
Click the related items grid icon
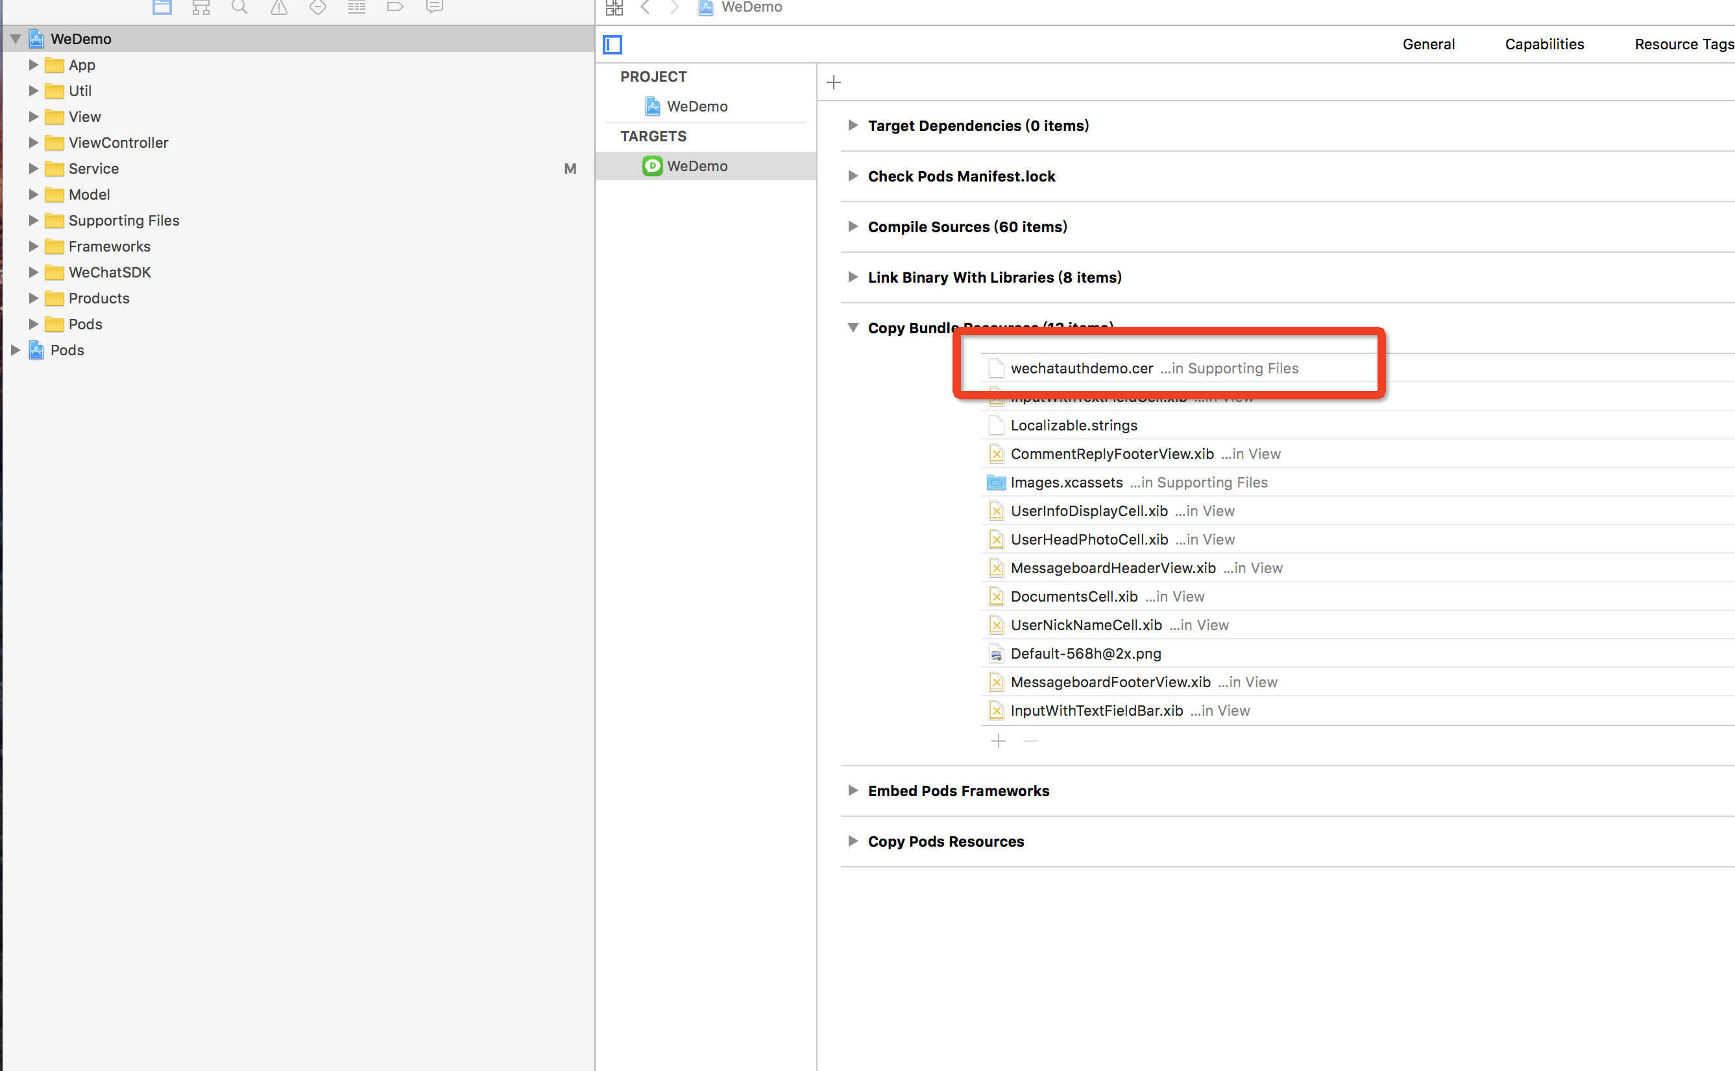(614, 8)
